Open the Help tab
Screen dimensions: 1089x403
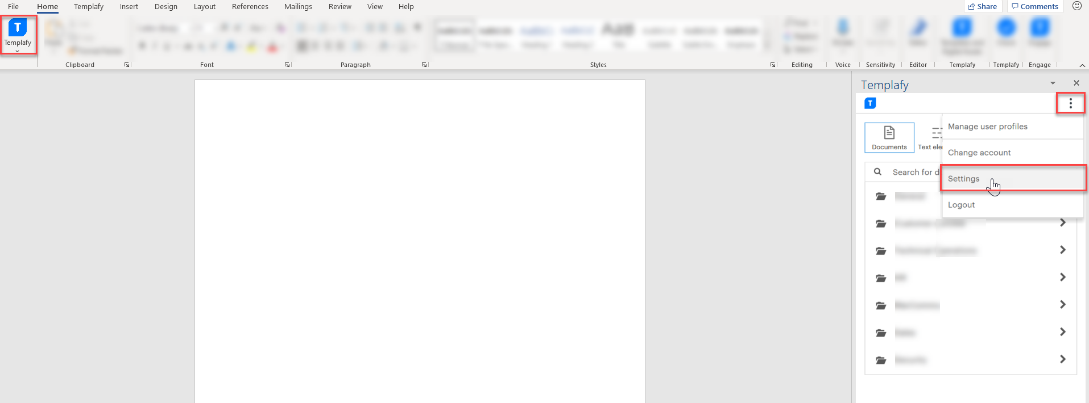(406, 7)
